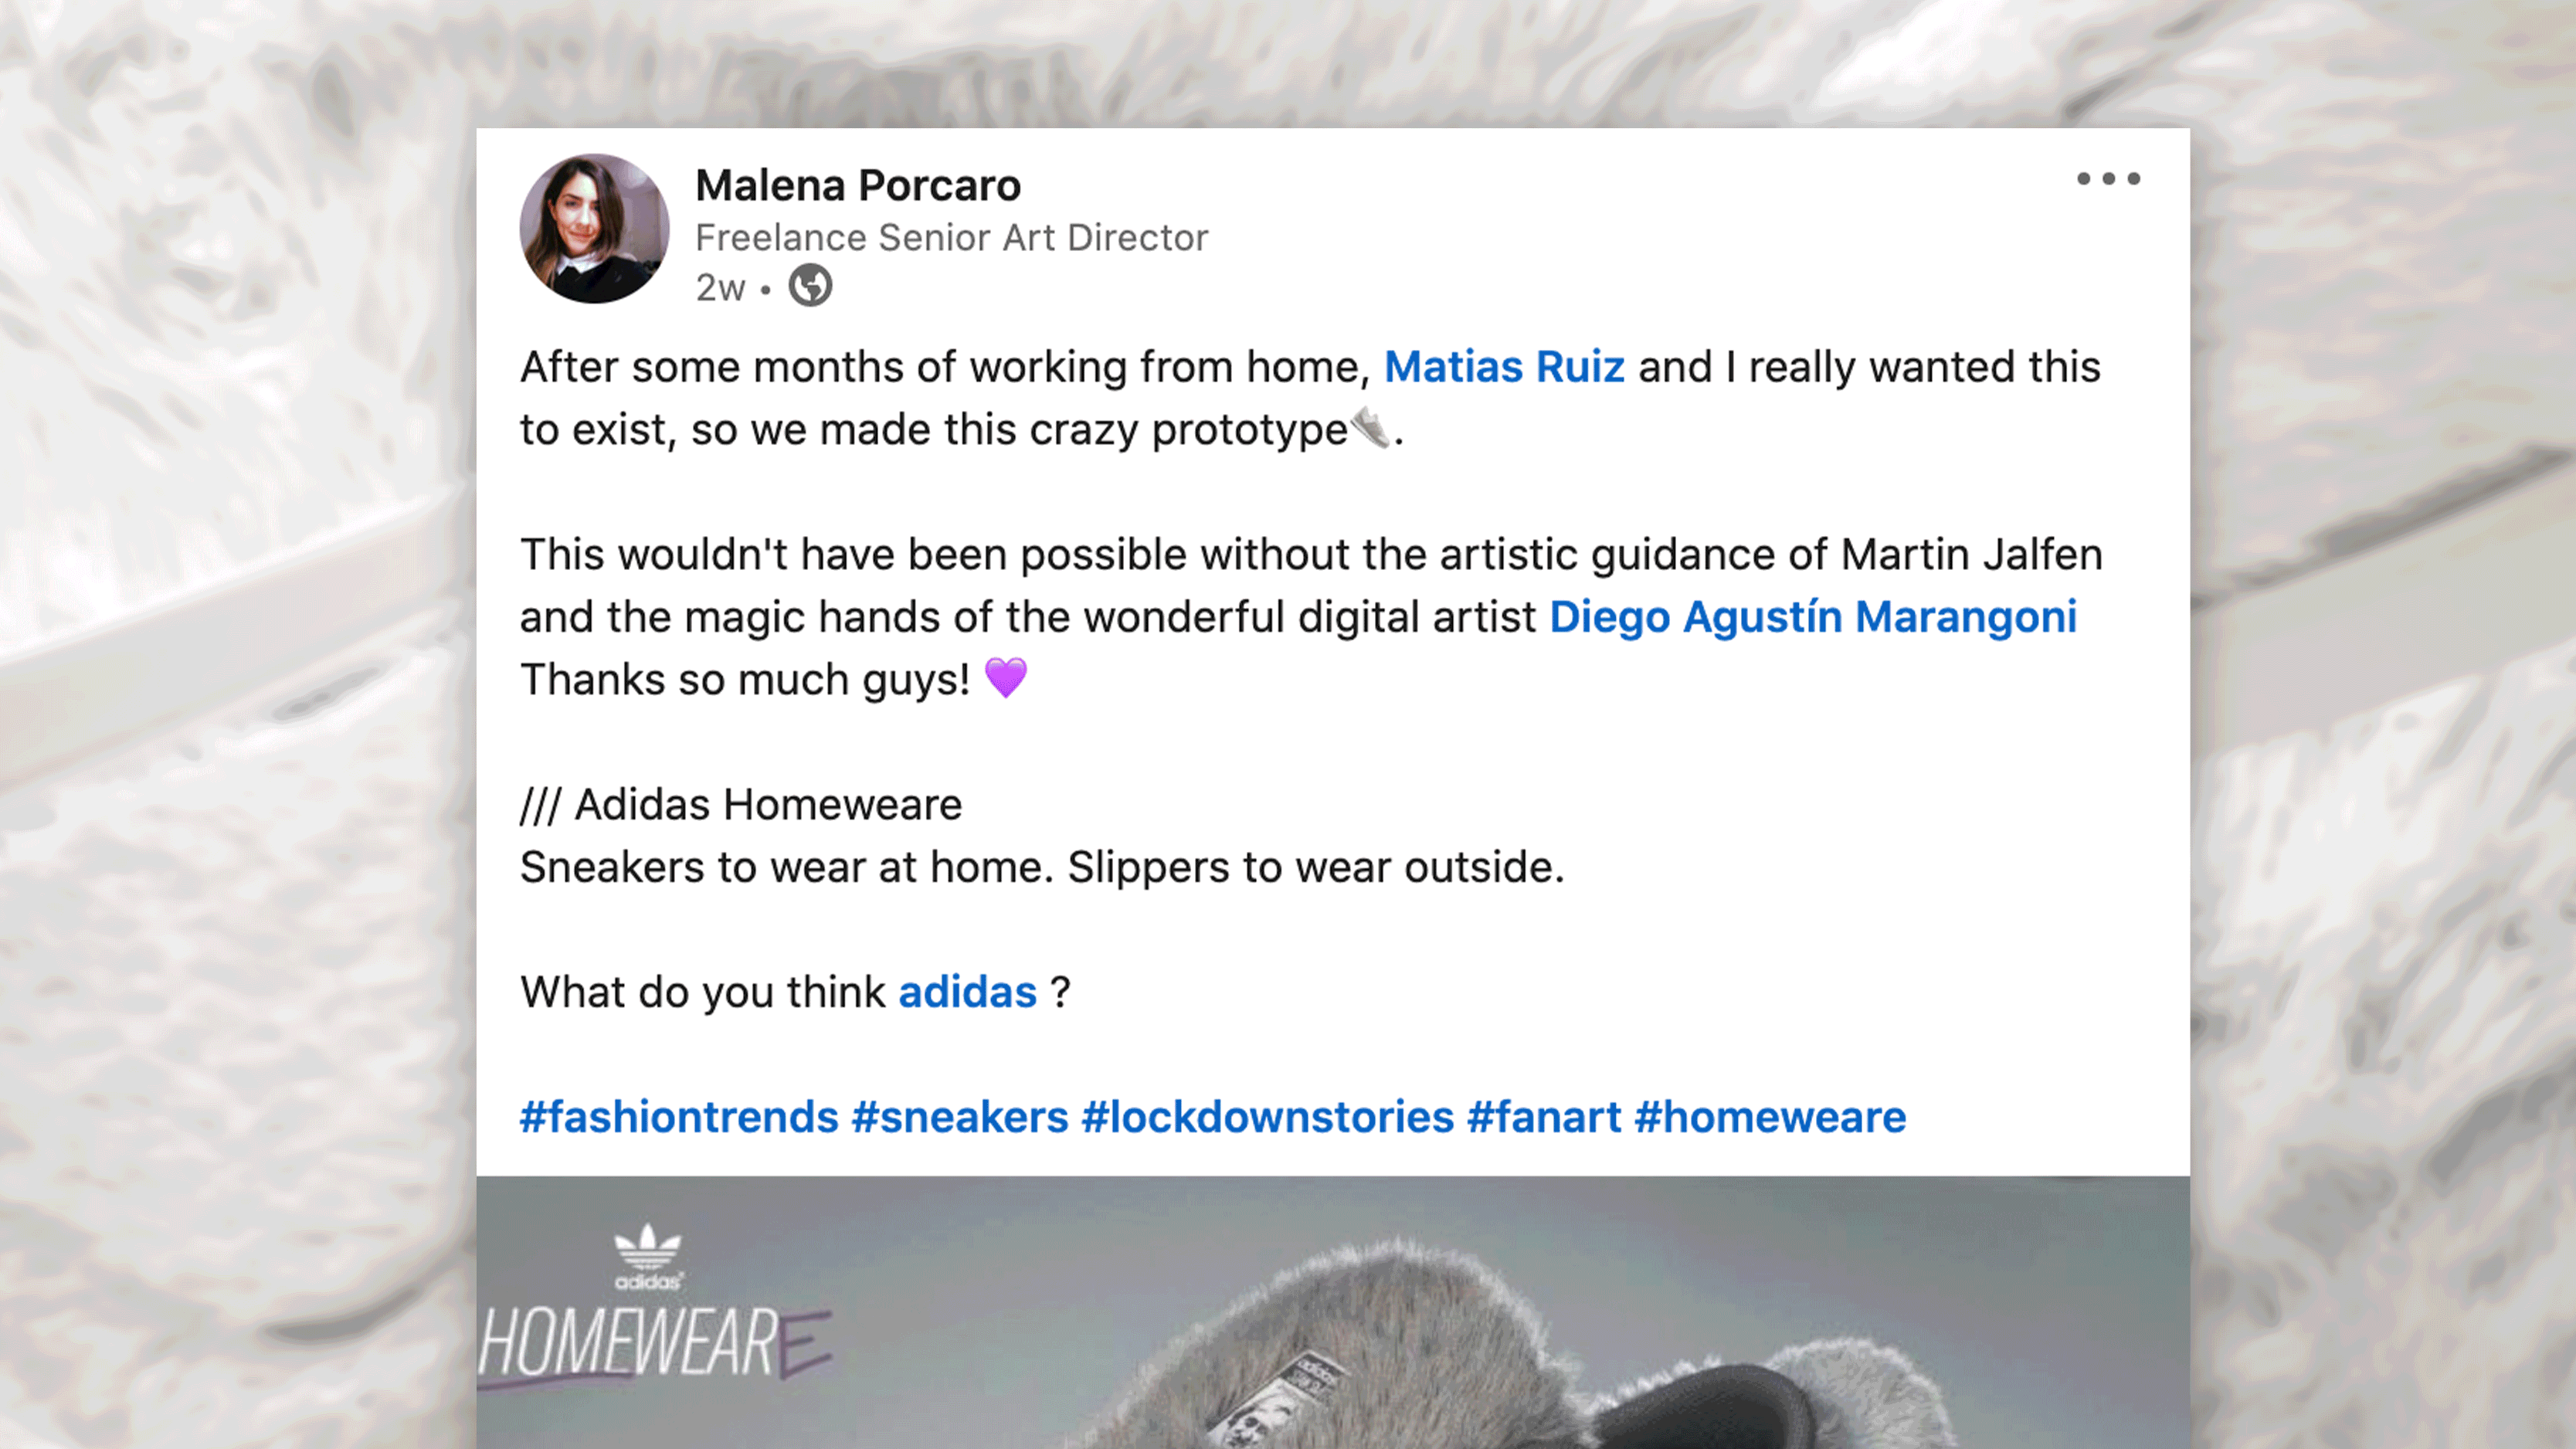This screenshot has height=1449, width=2576.
Task: Click the purple heart emoji
Action: [x=1006, y=678]
